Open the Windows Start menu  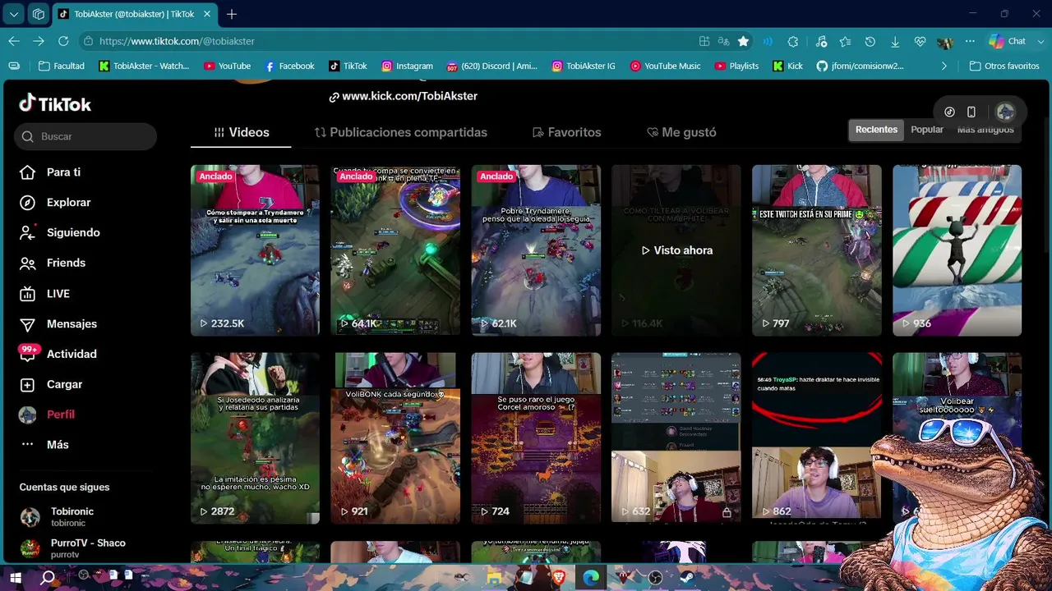[16, 578]
